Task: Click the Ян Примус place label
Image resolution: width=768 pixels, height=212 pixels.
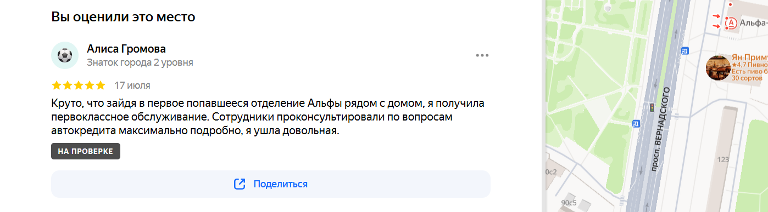Action: click(x=750, y=58)
